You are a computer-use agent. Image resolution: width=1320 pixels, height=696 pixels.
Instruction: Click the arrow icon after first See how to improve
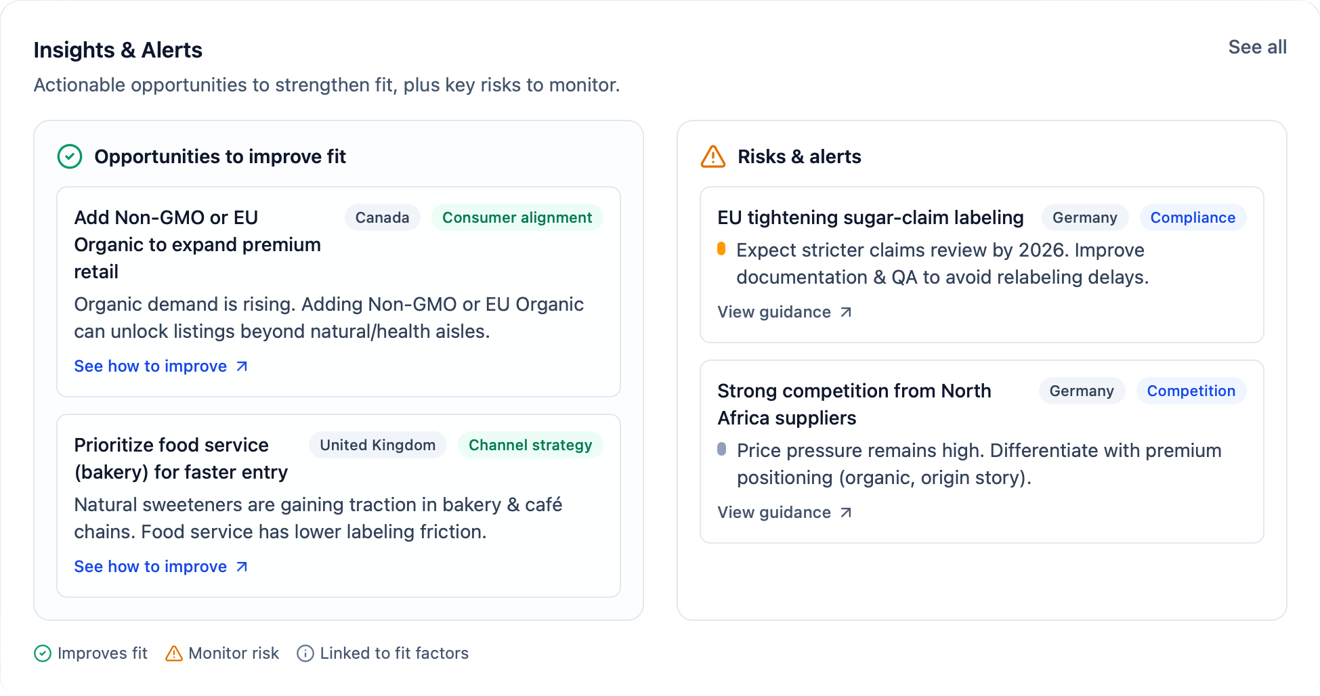pos(242,366)
